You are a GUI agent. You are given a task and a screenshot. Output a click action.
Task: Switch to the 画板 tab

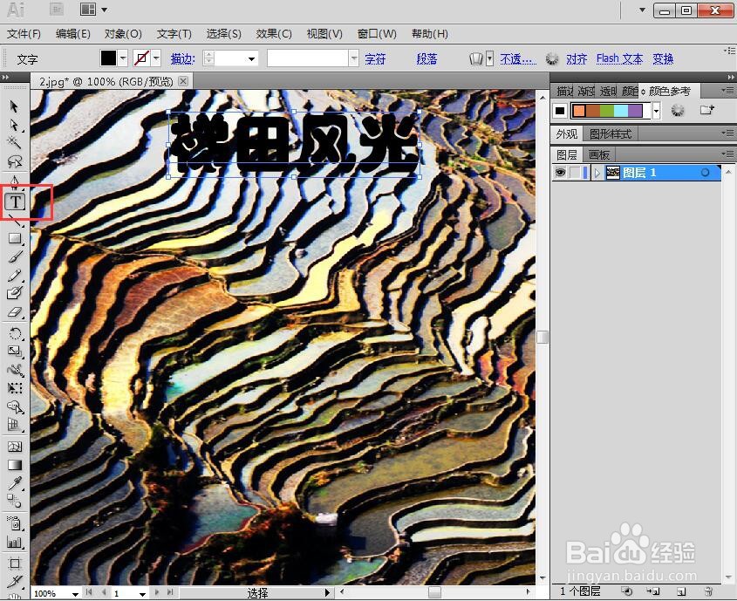pyautogui.click(x=599, y=154)
